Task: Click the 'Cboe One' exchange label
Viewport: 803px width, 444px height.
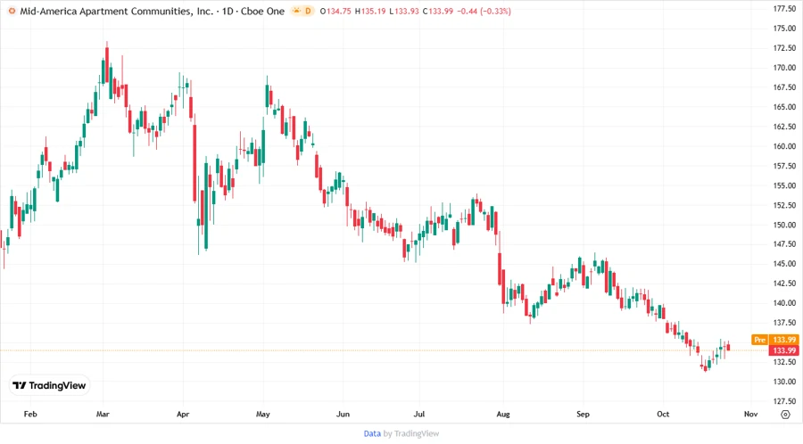Action: 262,11
